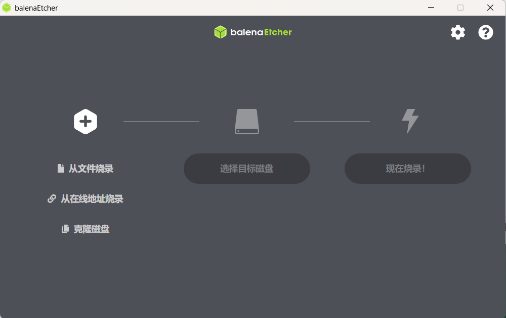
Task: Open settings with the gear icon
Action: coord(458,32)
